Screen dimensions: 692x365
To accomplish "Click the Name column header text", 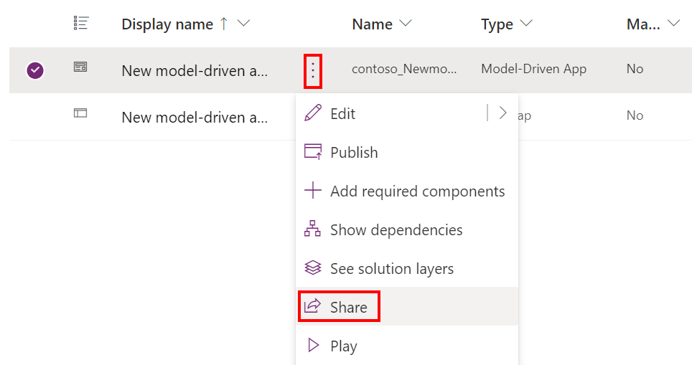I will [x=372, y=24].
